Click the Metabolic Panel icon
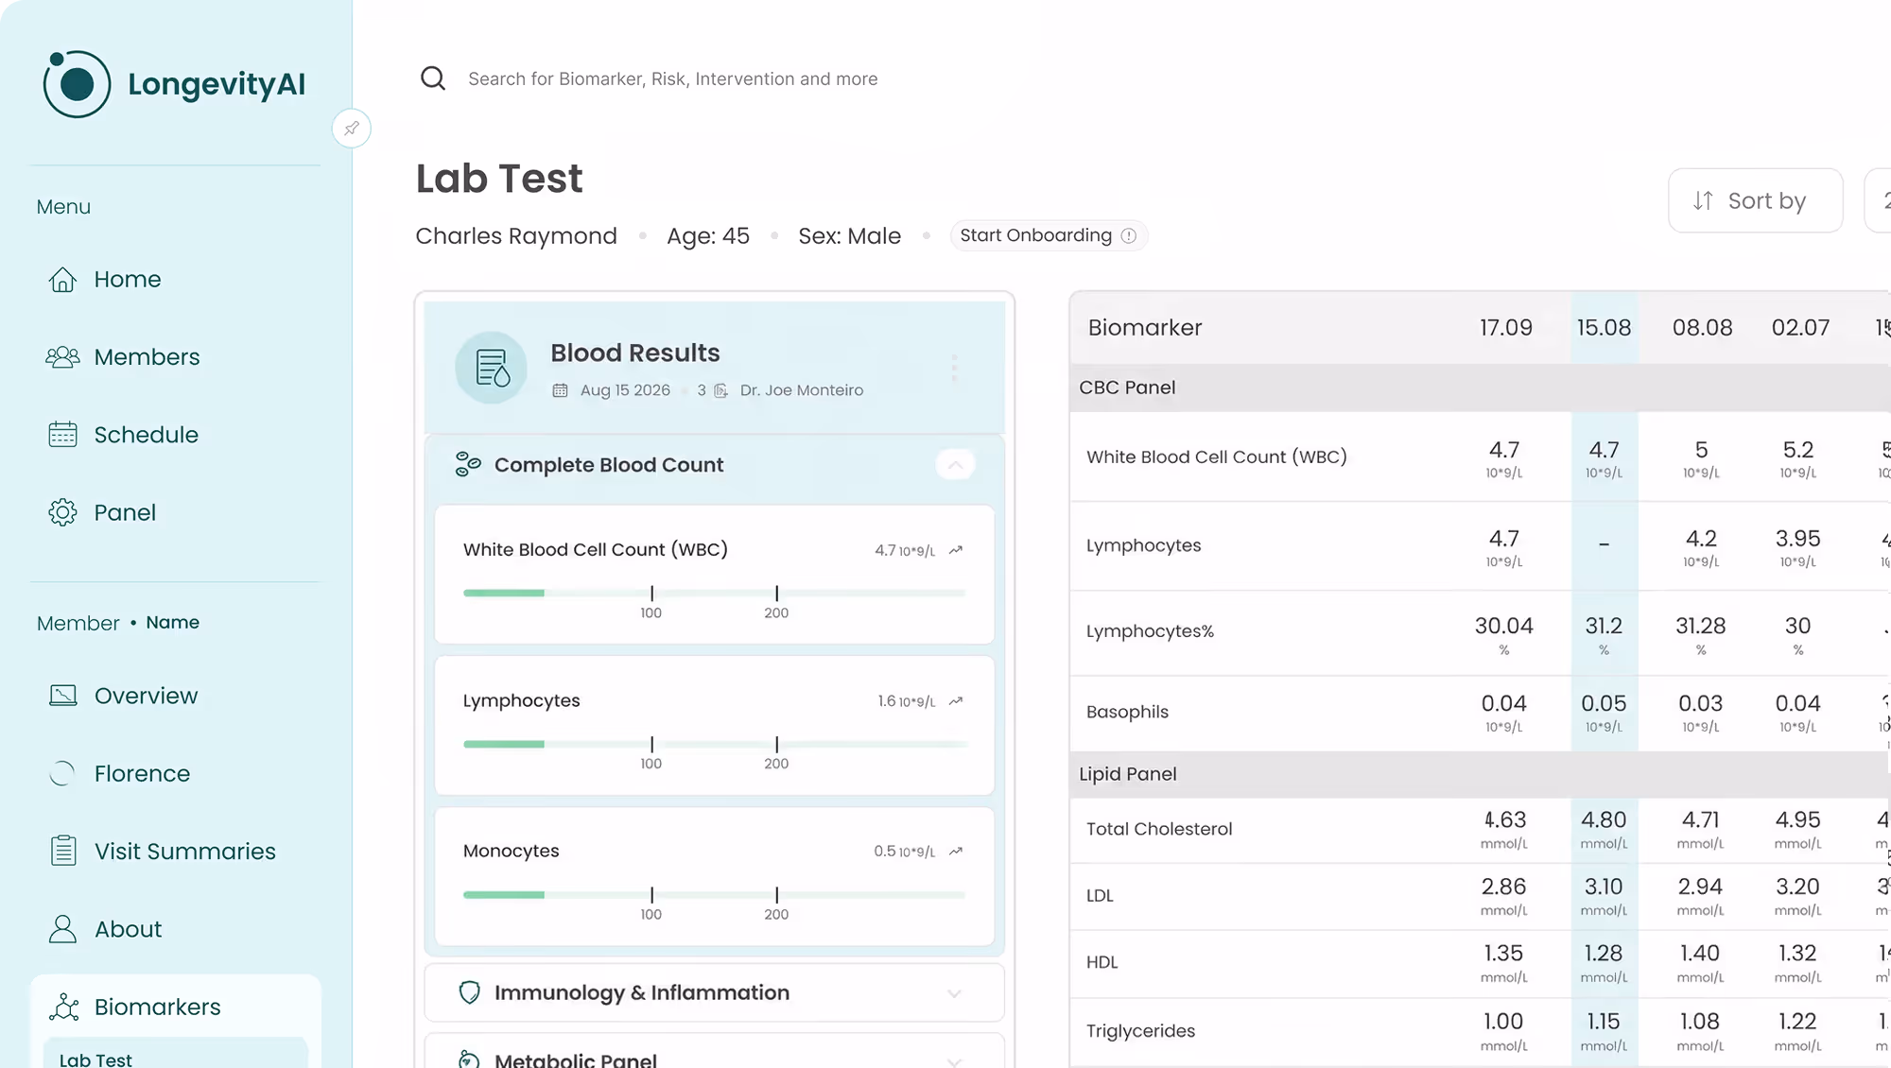This screenshot has height=1068, width=1891. (469, 1059)
